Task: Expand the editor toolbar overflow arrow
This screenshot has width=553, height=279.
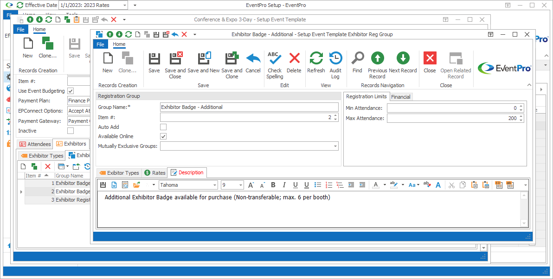Action: pyautogui.click(x=525, y=185)
